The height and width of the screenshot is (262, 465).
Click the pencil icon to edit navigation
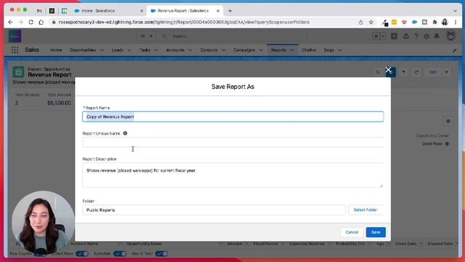pos(454,50)
